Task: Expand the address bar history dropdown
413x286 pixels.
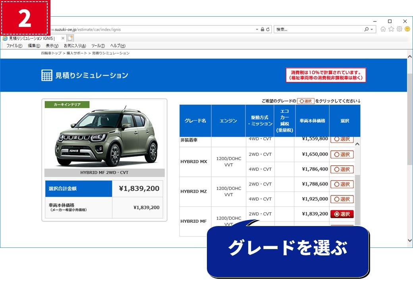Action: pos(257,29)
